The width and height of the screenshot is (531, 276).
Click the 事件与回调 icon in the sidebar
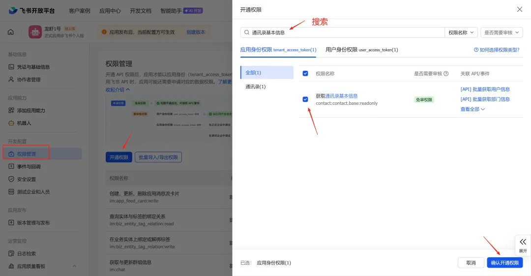[x=11, y=166]
